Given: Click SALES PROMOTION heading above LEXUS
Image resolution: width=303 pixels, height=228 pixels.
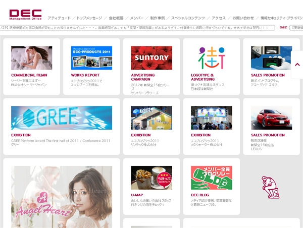Looking at the screenshot, I should click(x=268, y=135).
